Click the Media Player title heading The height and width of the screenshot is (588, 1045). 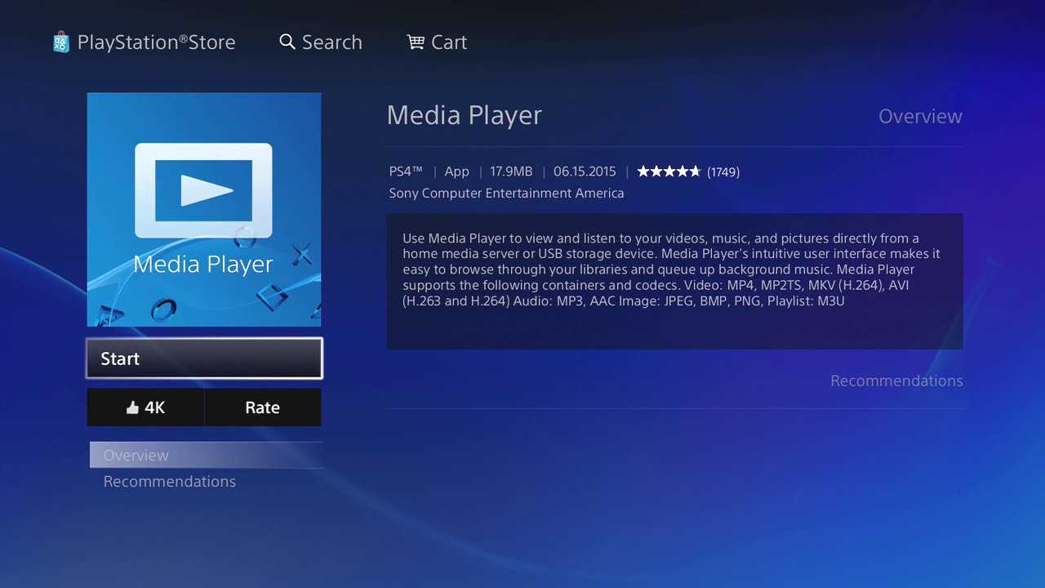(464, 115)
